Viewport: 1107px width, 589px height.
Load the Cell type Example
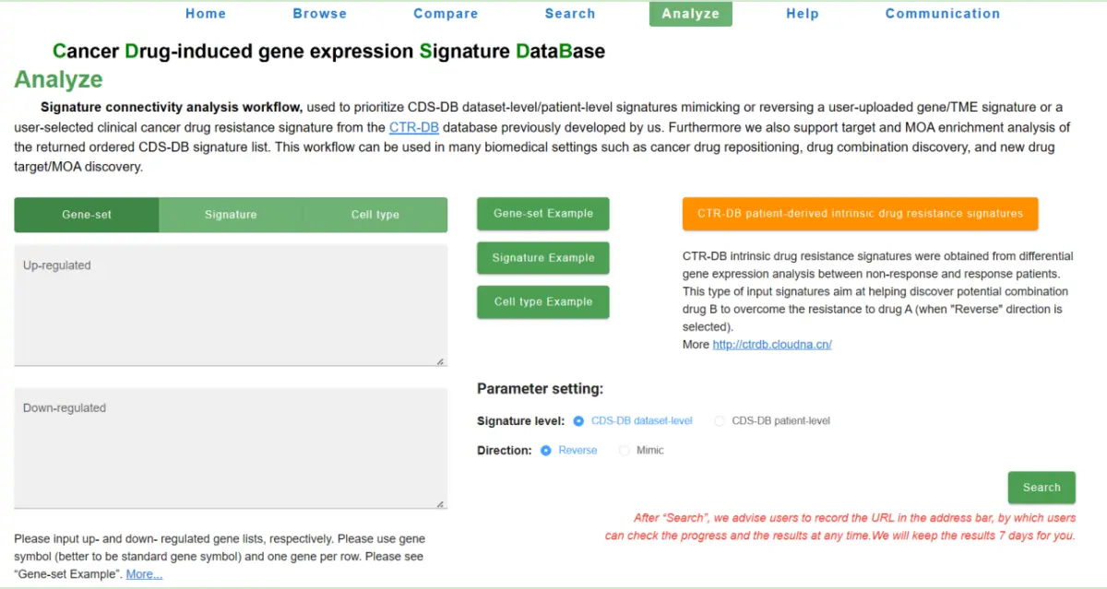[543, 302]
